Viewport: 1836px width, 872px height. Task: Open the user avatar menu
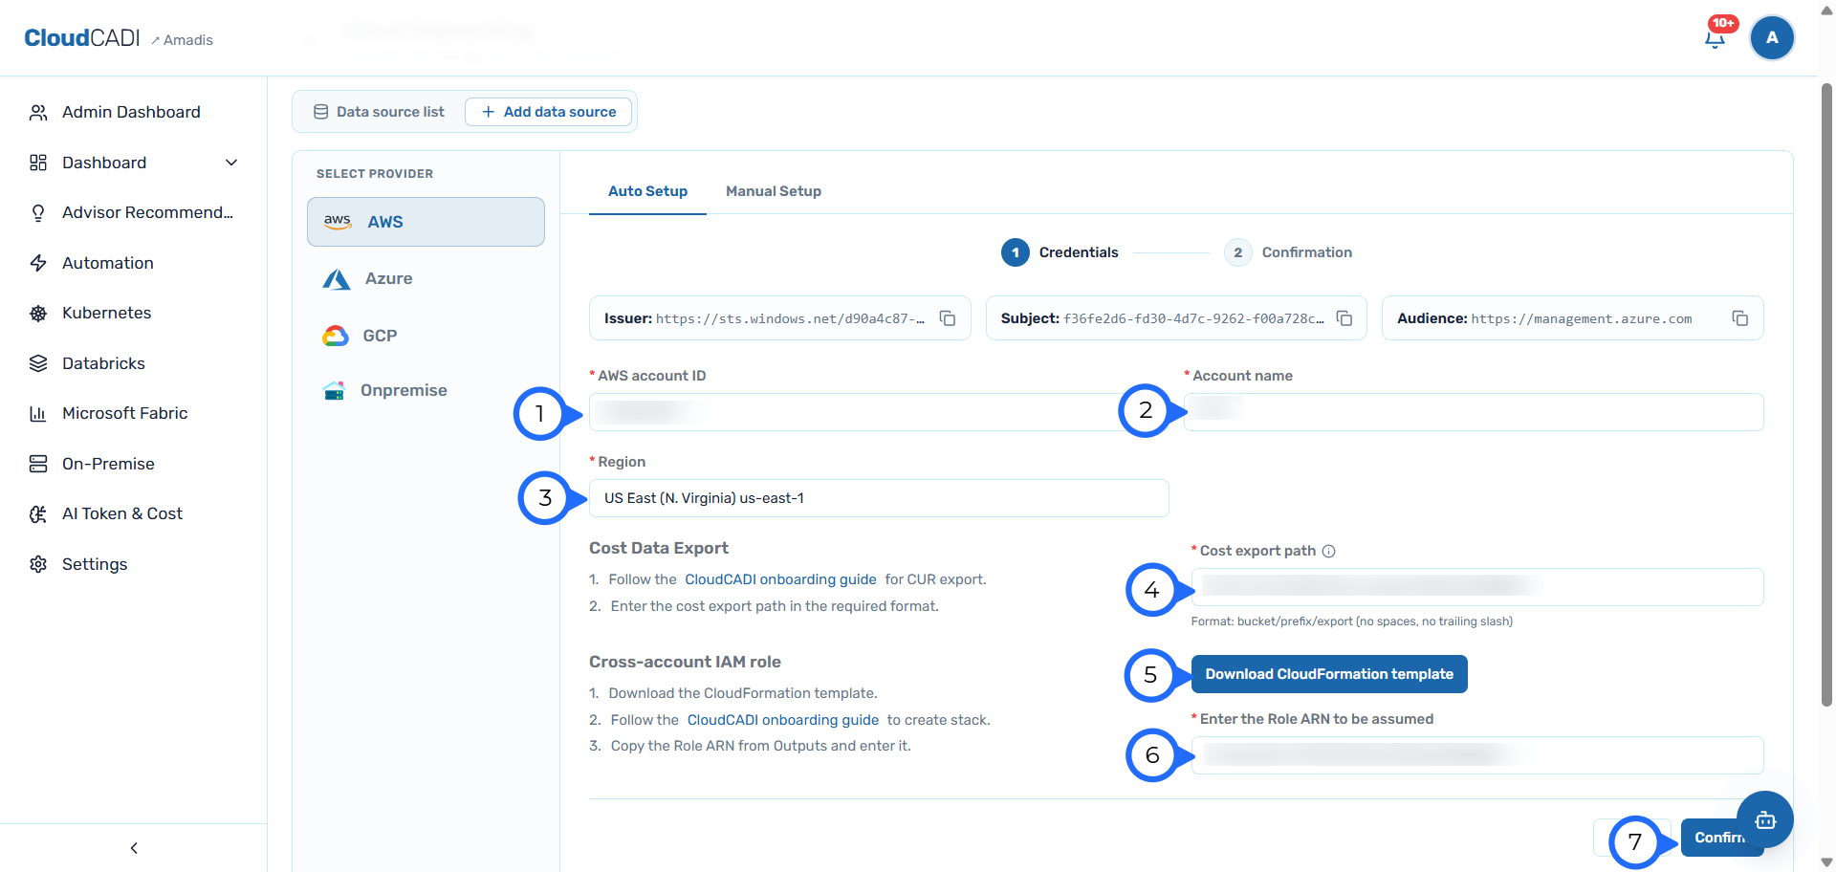(x=1772, y=37)
